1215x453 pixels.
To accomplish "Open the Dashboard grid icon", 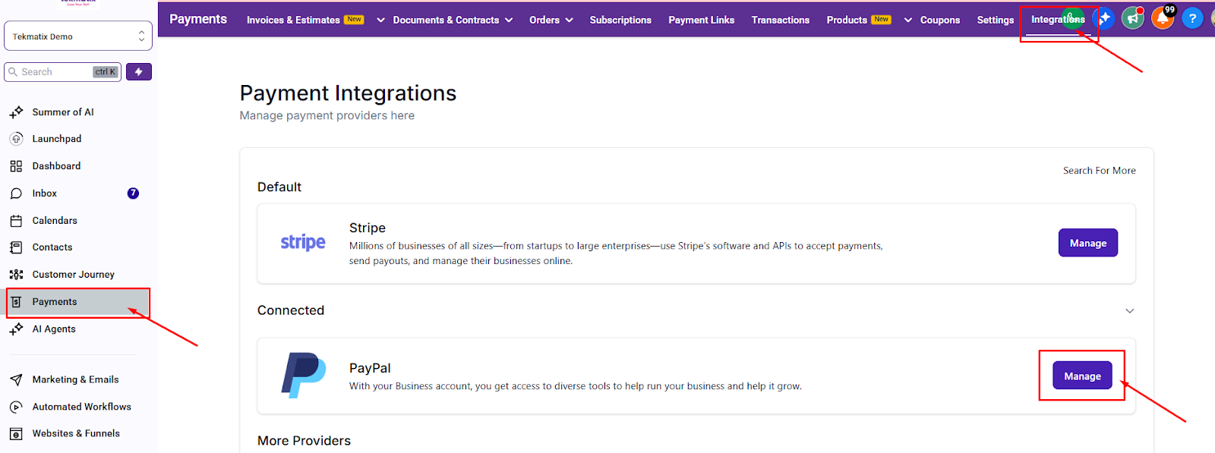I will click(16, 166).
